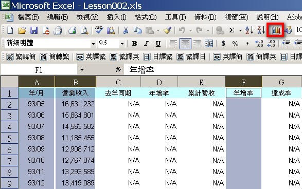Toggle Underline formatting

(x=158, y=44)
